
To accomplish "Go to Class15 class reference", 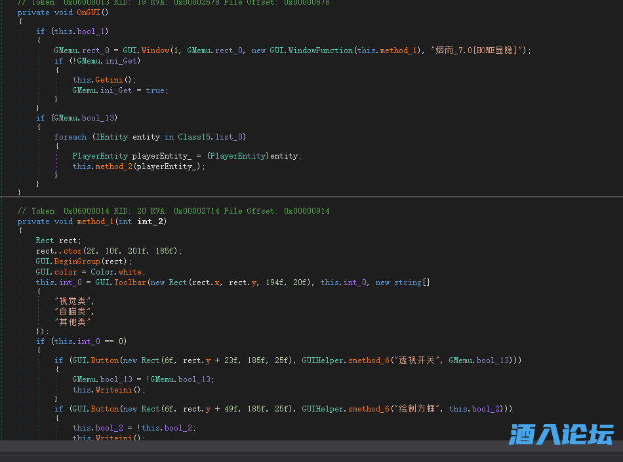I will 195,137.
